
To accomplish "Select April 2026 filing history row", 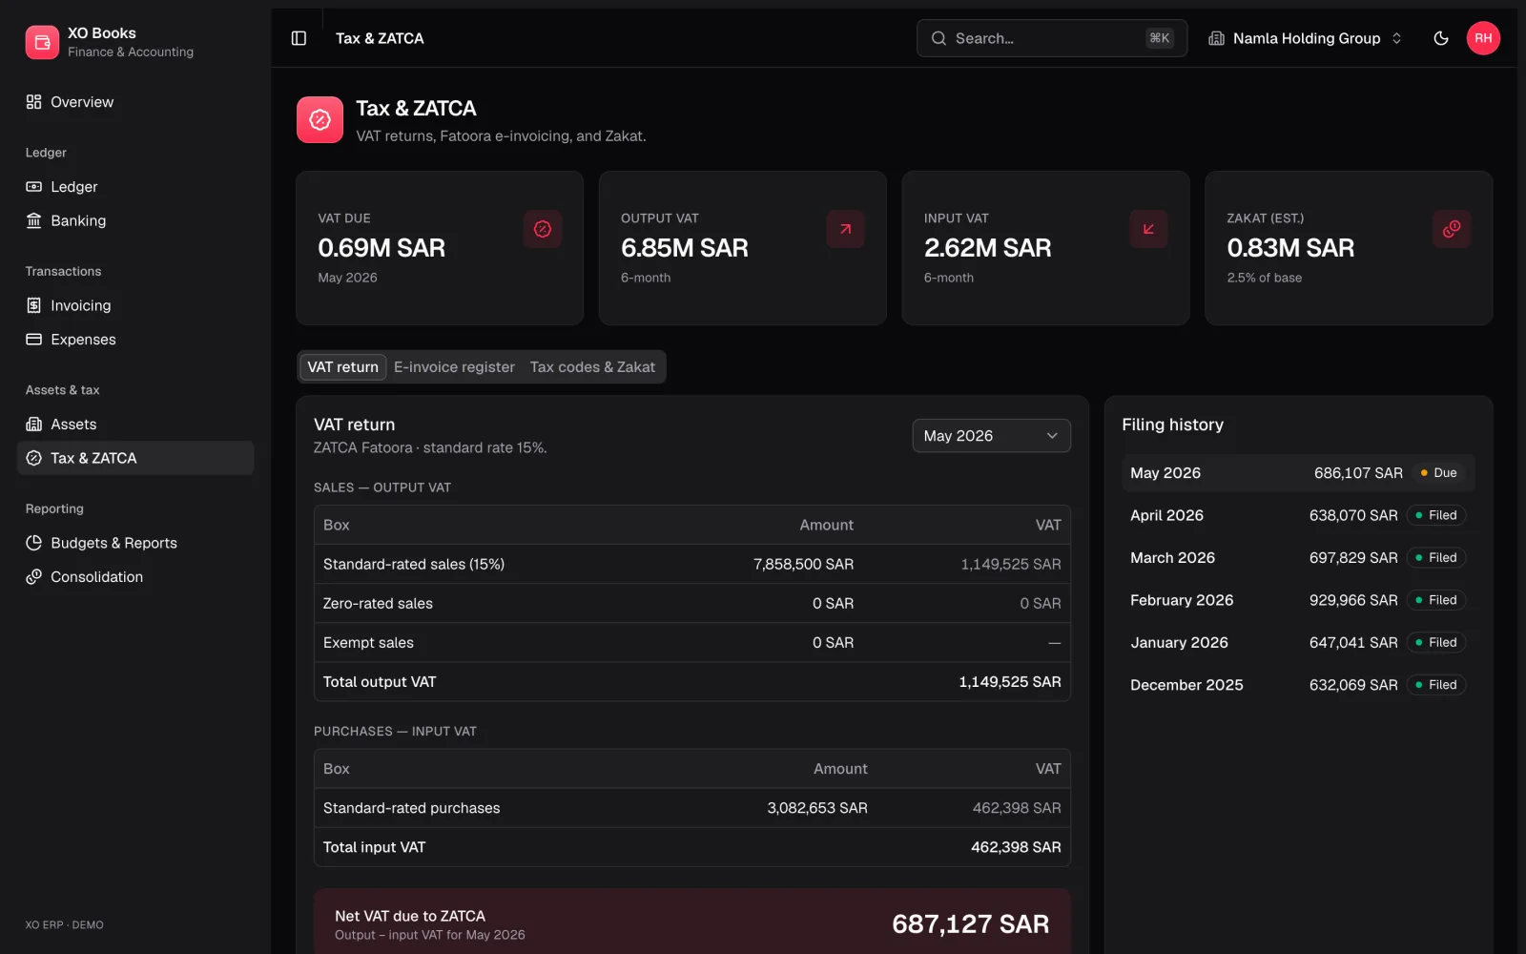I will coord(1298,515).
